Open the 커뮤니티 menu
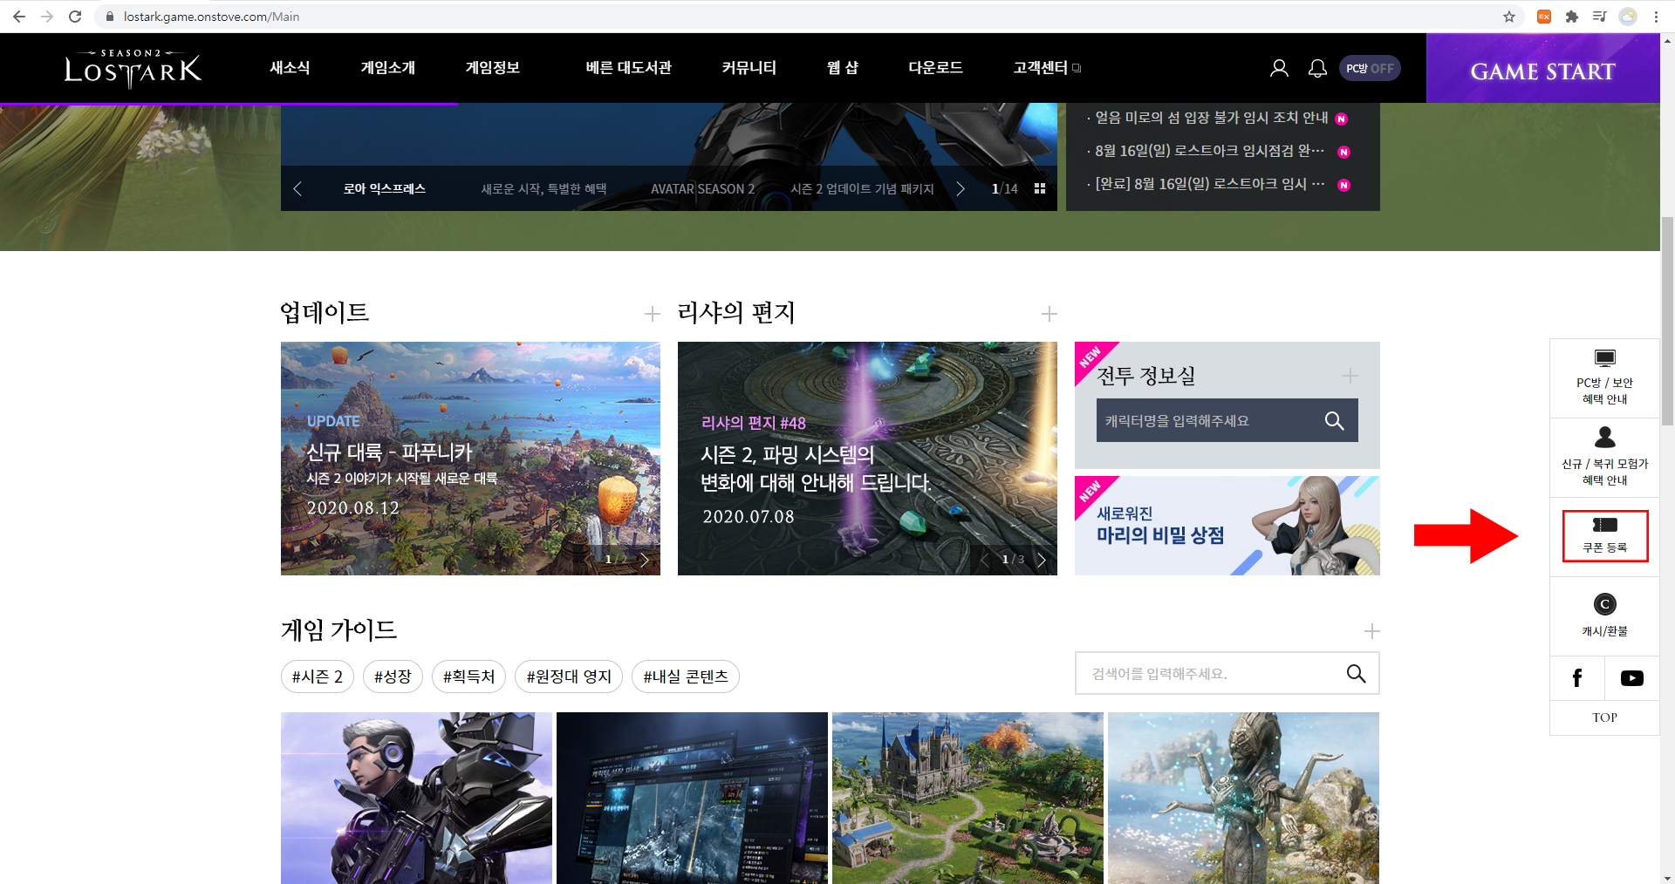The height and width of the screenshot is (884, 1675). [749, 68]
